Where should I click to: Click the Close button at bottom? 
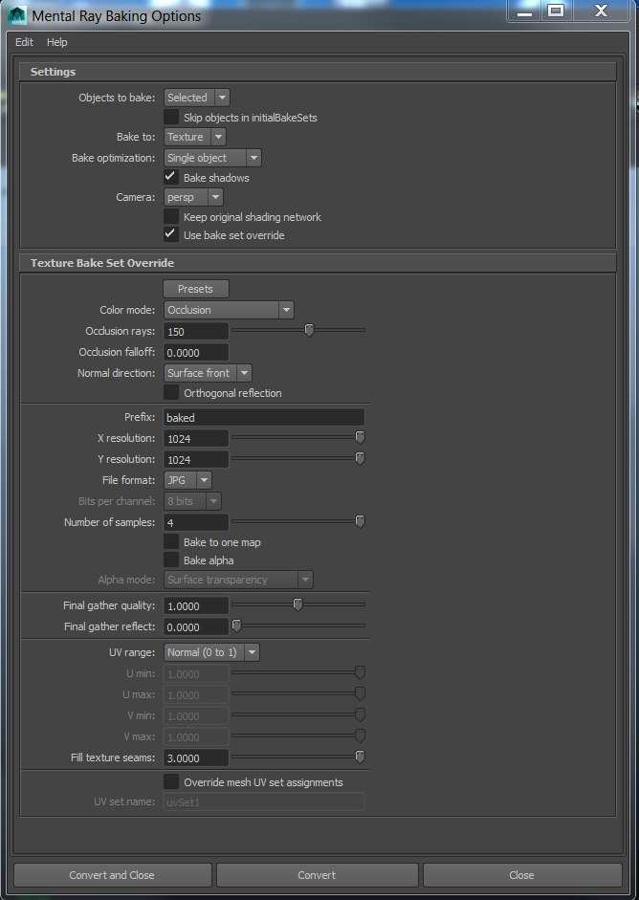[522, 875]
